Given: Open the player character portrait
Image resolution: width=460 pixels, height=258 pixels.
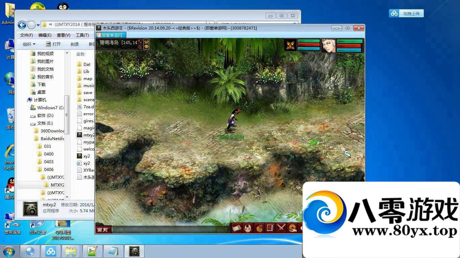Looking at the screenshot, I should tap(328, 45).
